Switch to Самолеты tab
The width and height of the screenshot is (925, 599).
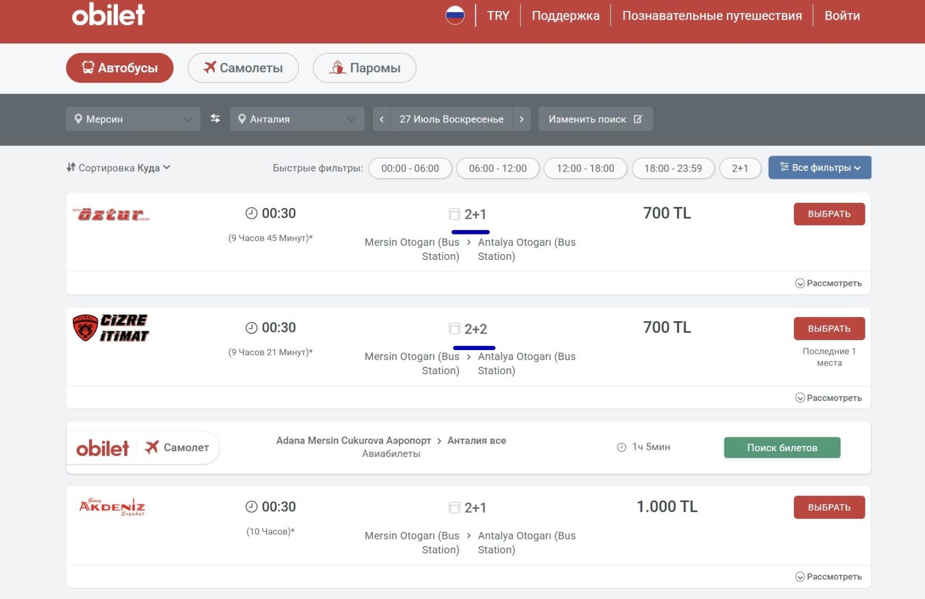click(243, 68)
